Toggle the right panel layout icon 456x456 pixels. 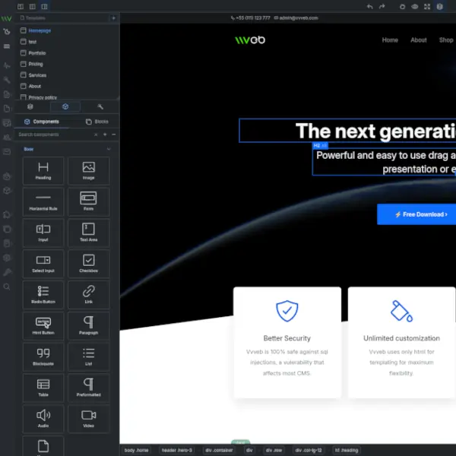[44, 6]
